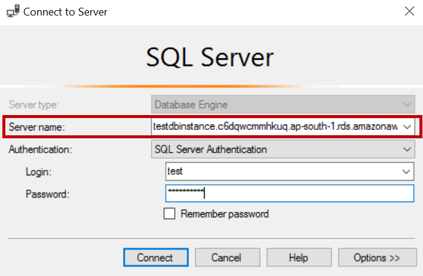The image size is (423, 276).
Task: Open Help for this dialog
Action: [298, 258]
